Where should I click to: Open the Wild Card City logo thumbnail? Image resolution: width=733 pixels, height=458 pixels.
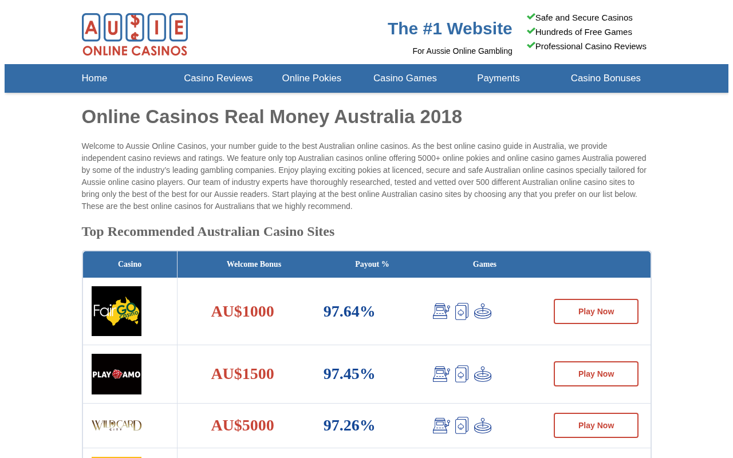pos(116,425)
